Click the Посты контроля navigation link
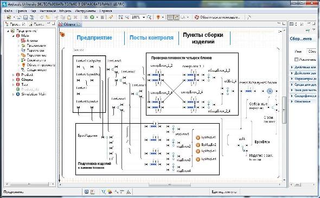Screen dimensions: 320x198 coord(151,38)
